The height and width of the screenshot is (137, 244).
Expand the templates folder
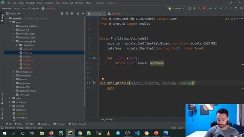pos(10,102)
